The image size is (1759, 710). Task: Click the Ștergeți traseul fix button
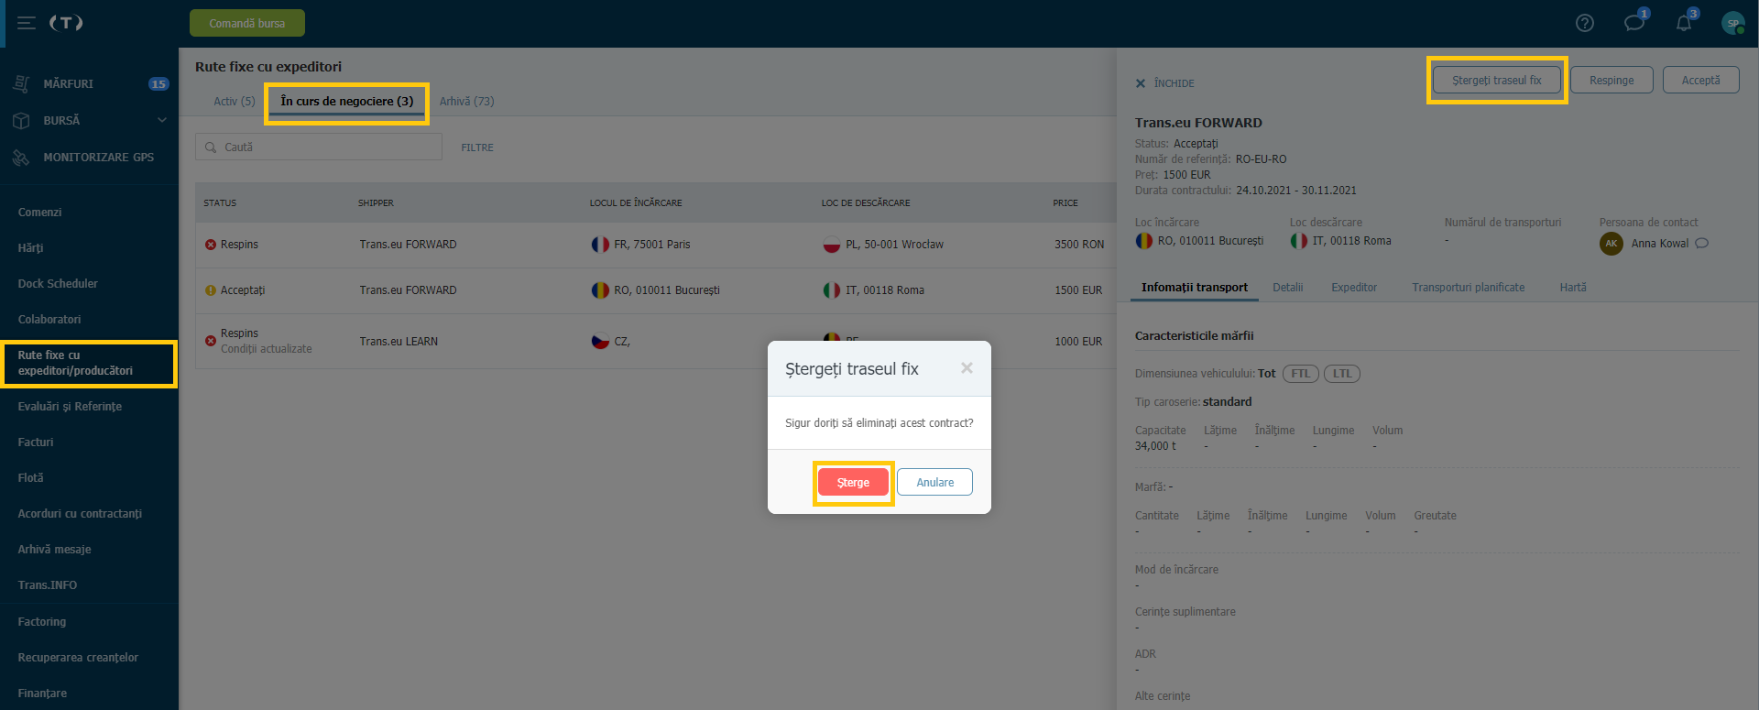1497,80
